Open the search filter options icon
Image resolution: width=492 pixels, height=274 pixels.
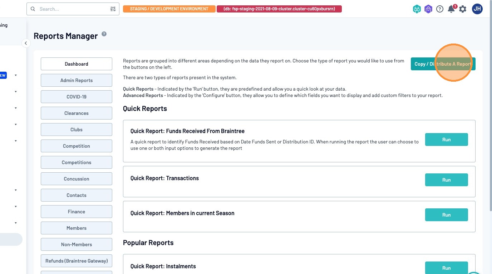tap(113, 9)
